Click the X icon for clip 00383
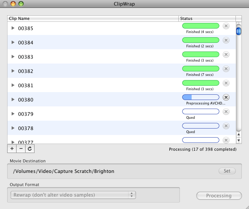This screenshot has width=249, height=209. tap(226, 55)
